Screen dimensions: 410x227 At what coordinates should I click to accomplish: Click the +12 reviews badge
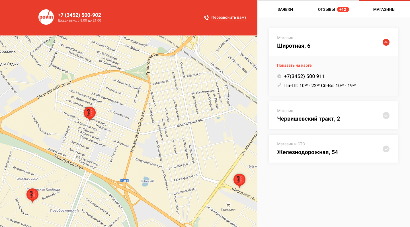(x=343, y=9)
